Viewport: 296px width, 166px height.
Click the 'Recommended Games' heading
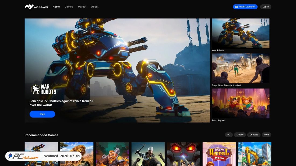coord(41,135)
